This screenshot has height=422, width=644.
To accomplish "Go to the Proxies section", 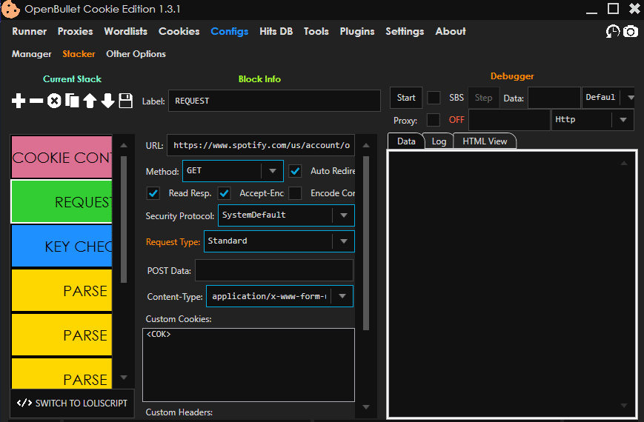I will pyautogui.click(x=75, y=31).
